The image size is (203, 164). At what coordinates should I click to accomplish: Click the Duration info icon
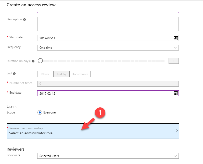33,61
